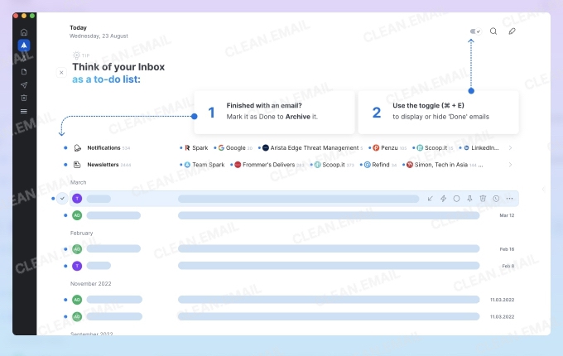Screen dimensions: 563x356
Task: Click the "Feb 8" date label
Action: point(508,266)
